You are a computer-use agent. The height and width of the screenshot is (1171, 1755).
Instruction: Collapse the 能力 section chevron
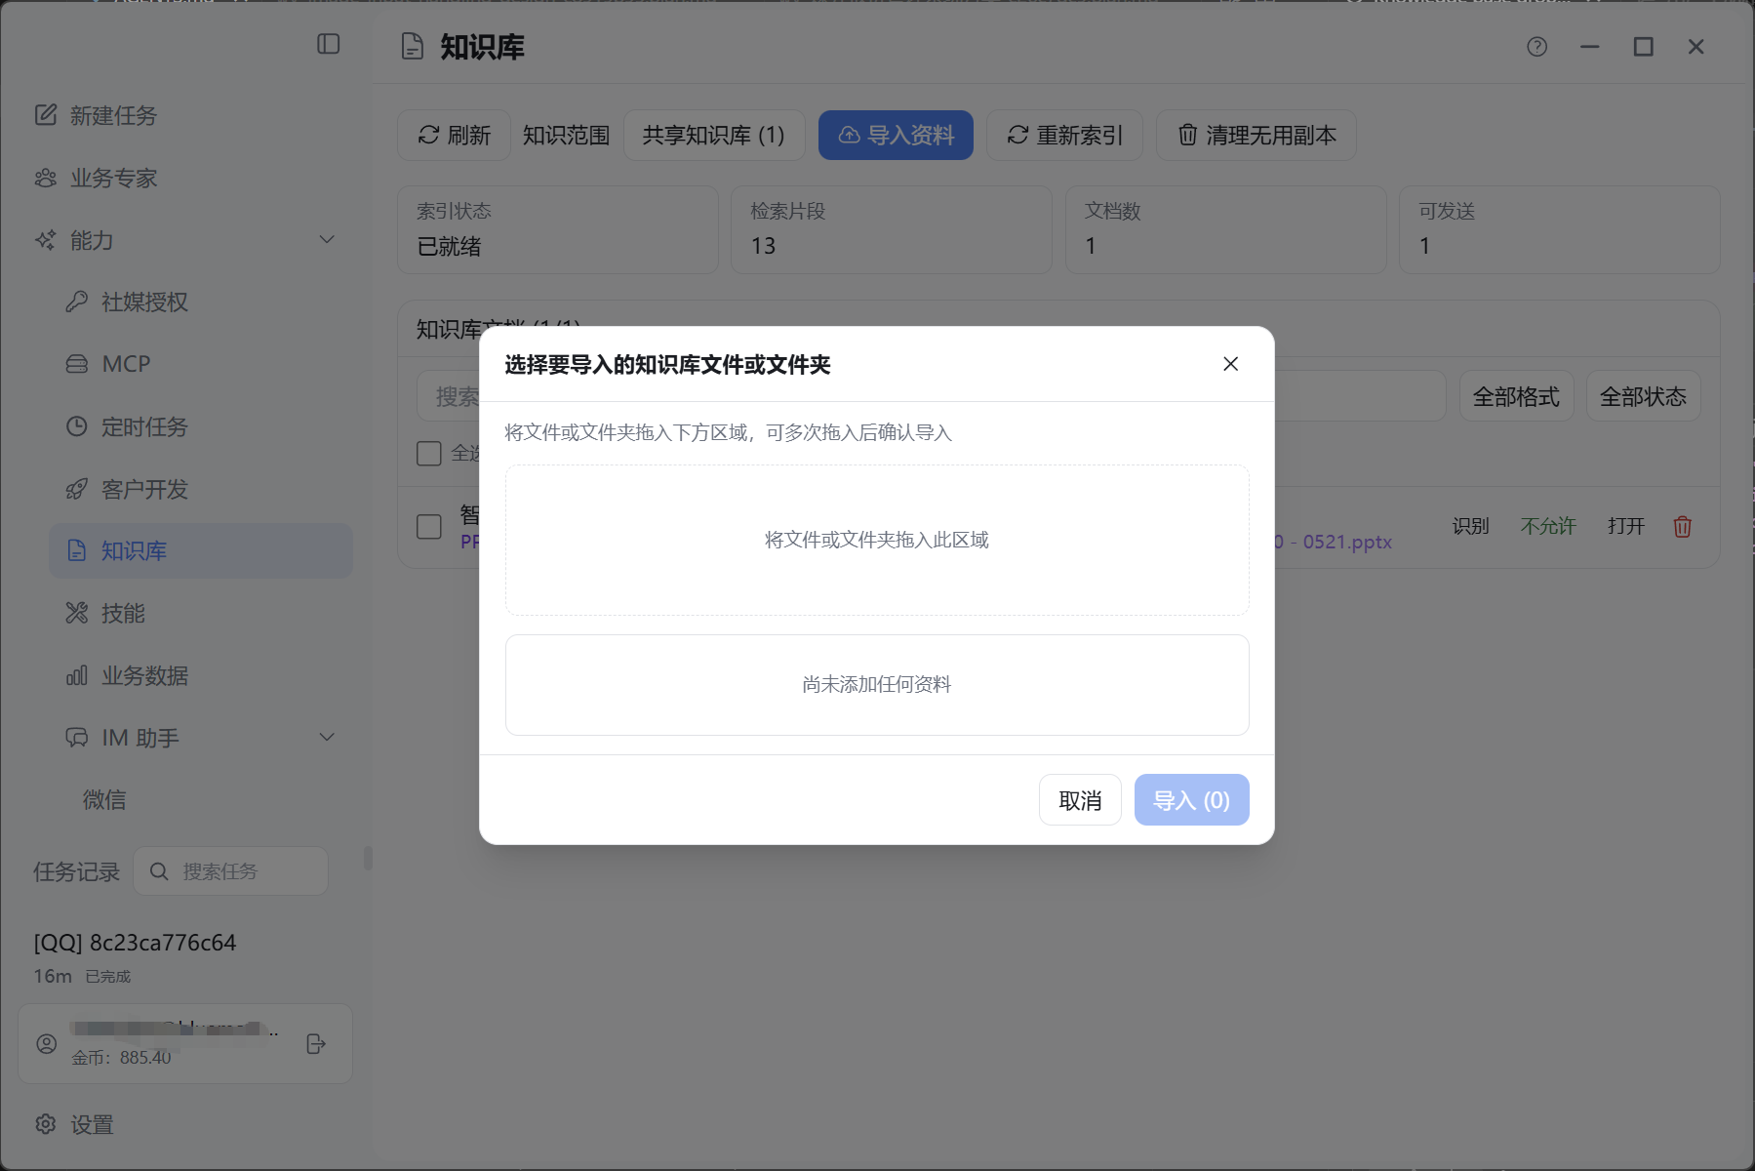tap(328, 240)
